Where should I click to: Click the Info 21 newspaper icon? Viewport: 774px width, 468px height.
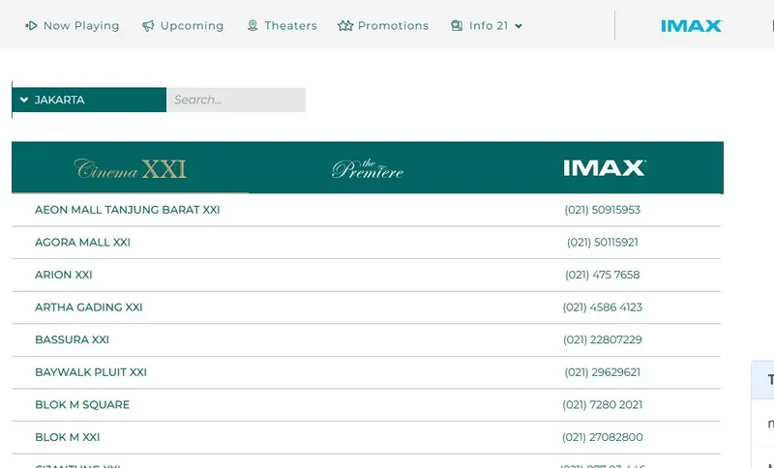[x=457, y=26]
